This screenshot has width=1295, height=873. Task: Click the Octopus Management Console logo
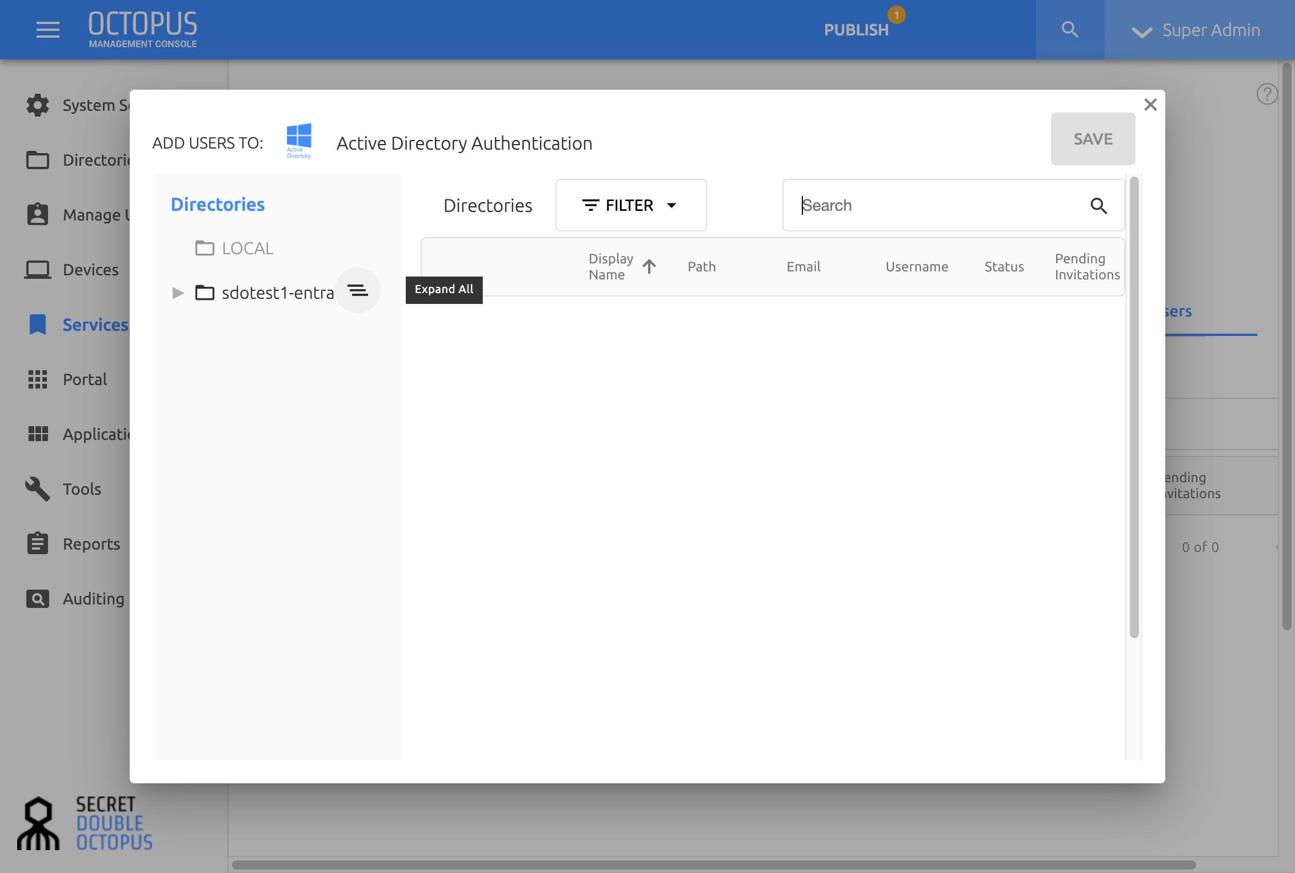pos(143,30)
